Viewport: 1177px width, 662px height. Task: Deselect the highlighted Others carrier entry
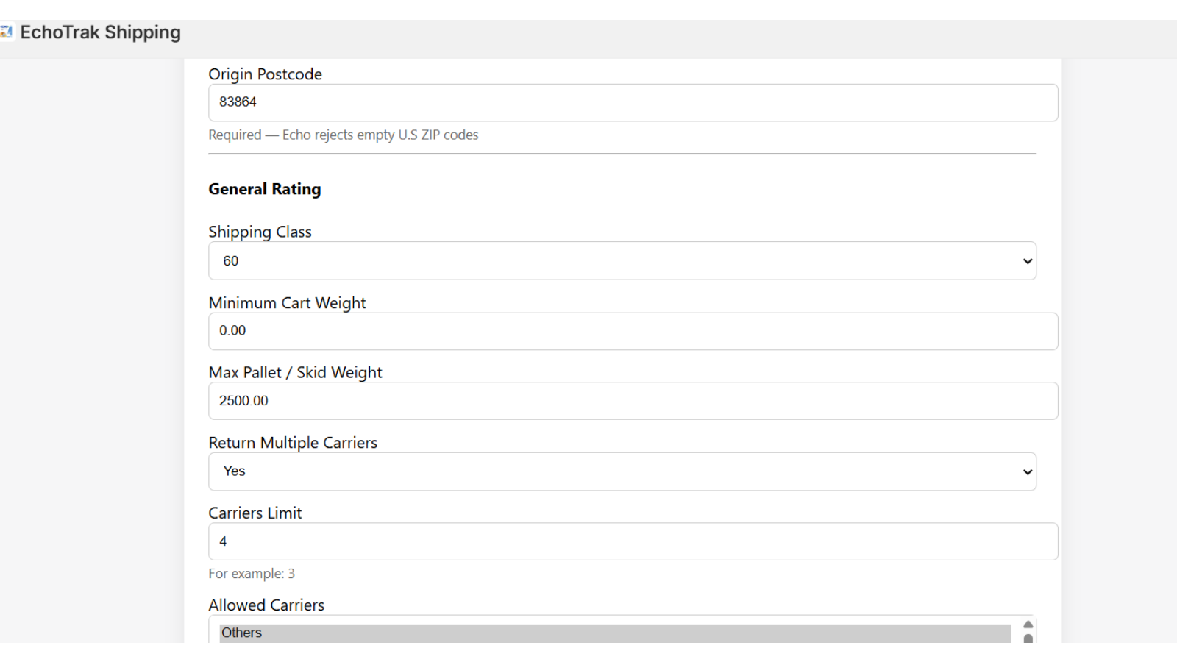point(515,633)
